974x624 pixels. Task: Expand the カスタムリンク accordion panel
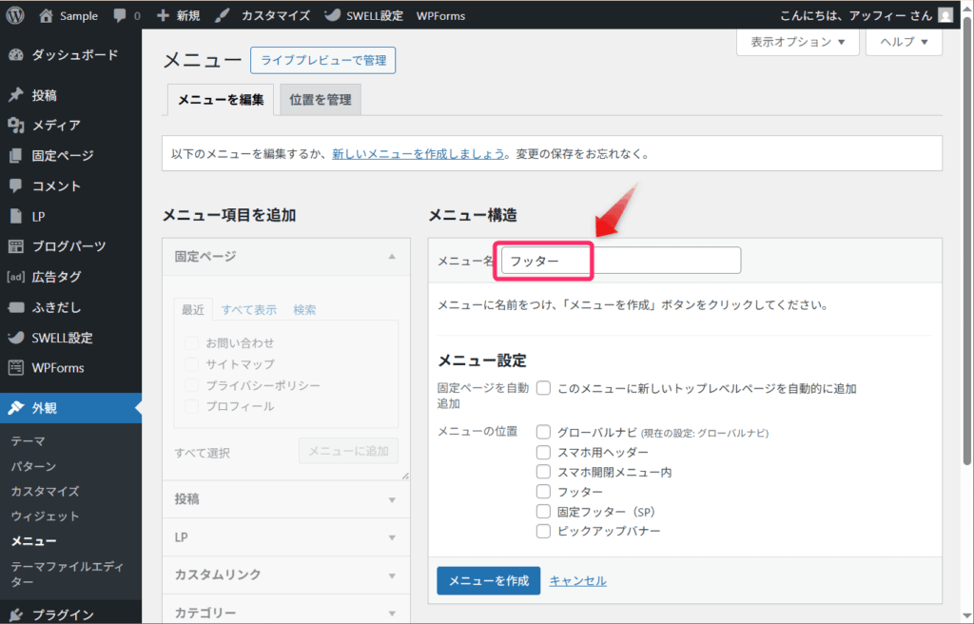286,575
